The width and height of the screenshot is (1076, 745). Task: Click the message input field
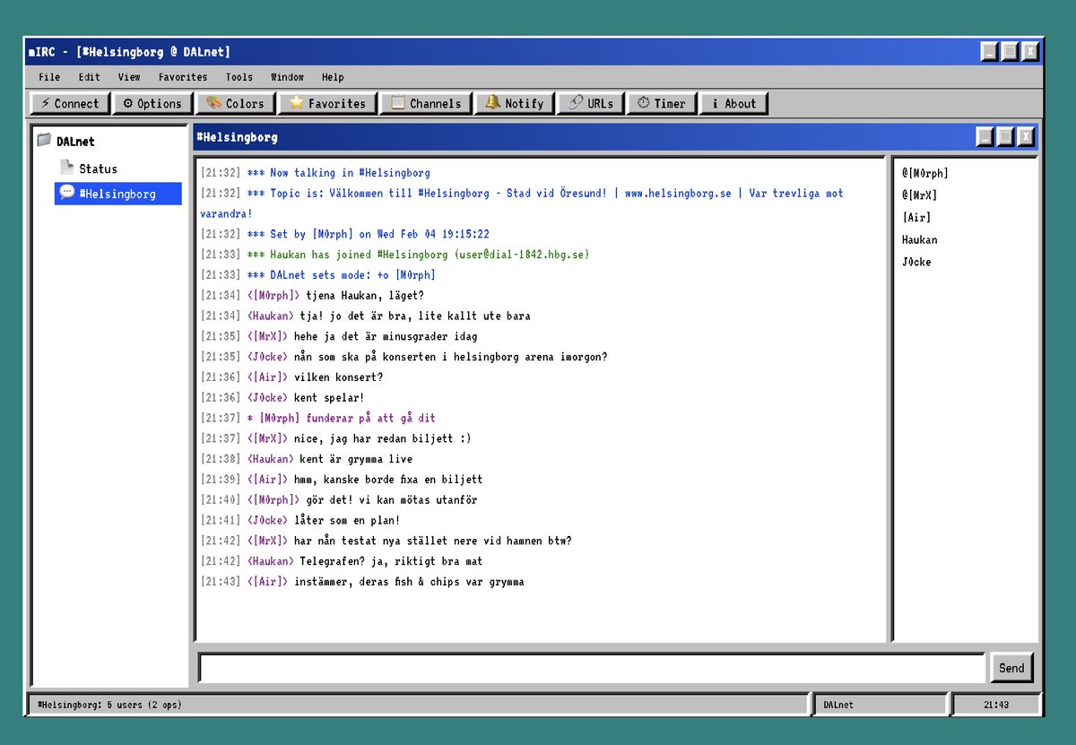(x=592, y=668)
